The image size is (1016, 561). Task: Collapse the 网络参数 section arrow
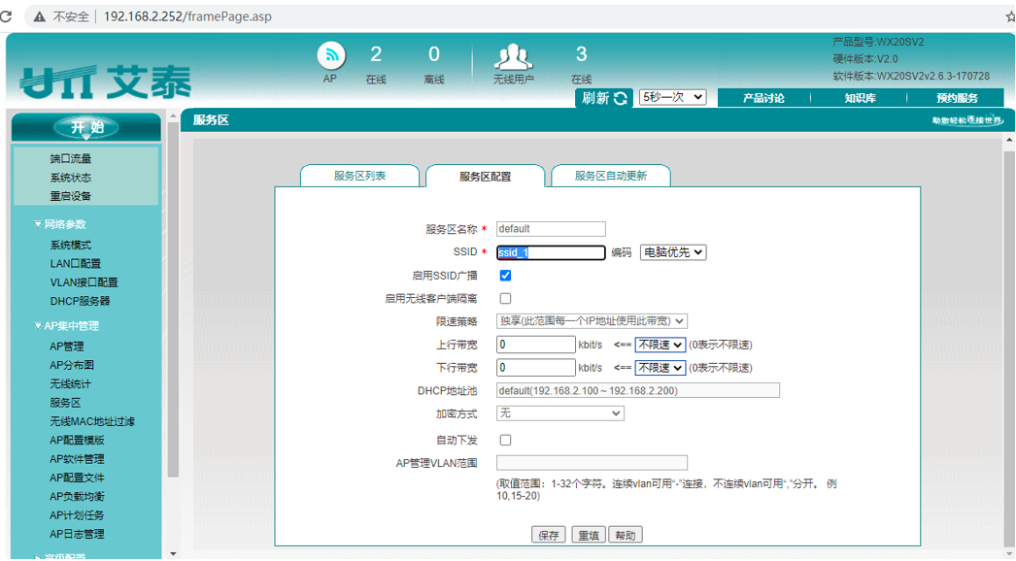tap(38, 224)
